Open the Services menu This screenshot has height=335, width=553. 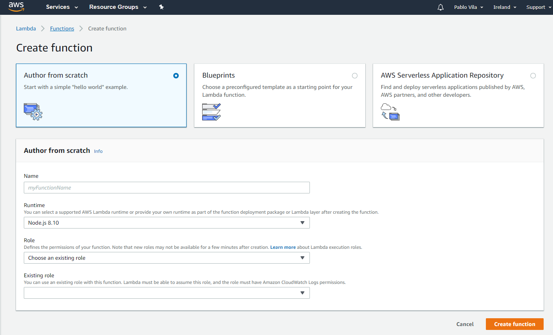pyautogui.click(x=62, y=7)
